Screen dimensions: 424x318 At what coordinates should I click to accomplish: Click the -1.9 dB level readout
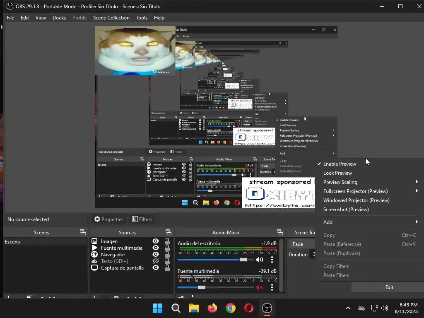pos(269,243)
